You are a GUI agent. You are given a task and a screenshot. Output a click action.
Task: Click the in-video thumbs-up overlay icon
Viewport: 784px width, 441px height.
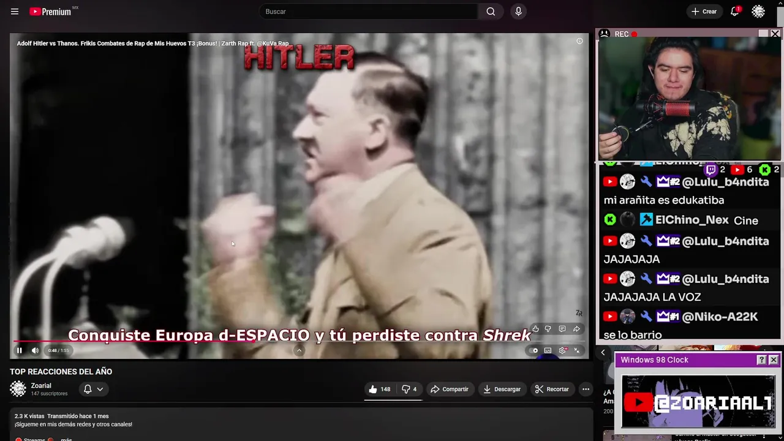[x=535, y=329]
